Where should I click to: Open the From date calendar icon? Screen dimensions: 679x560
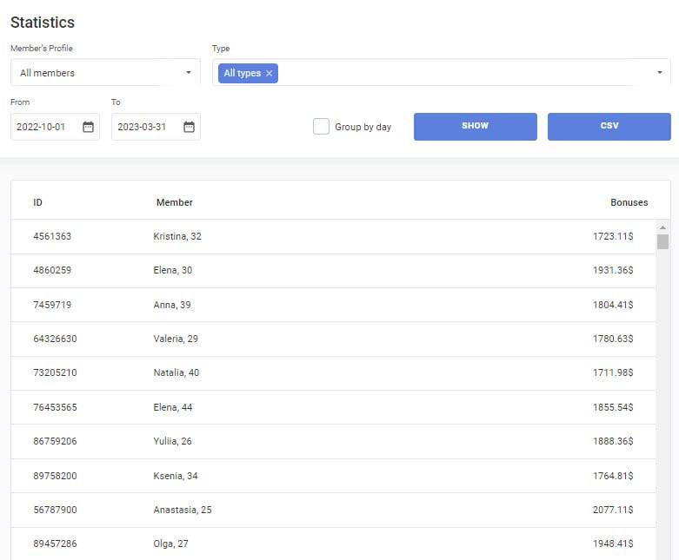(x=88, y=127)
